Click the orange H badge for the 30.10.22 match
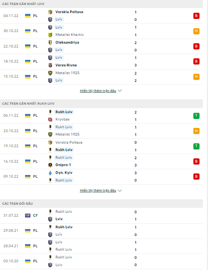The height and width of the screenshot is (270, 208). pyautogui.click(x=196, y=31)
